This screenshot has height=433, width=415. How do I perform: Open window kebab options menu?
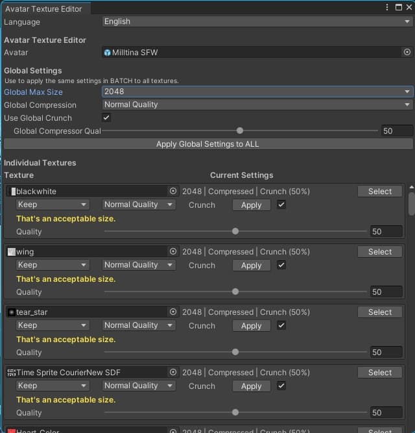pyautogui.click(x=387, y=8)
